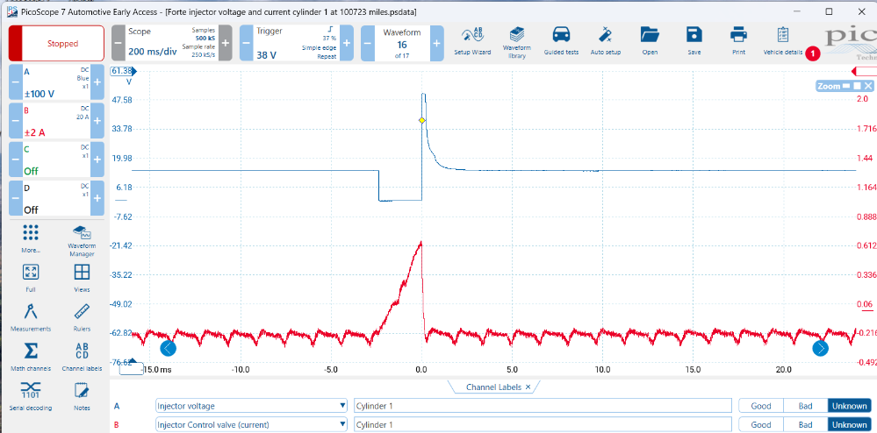The image size is (877, 433).
Task: Open the Setup Wizard
Action: 471,42
